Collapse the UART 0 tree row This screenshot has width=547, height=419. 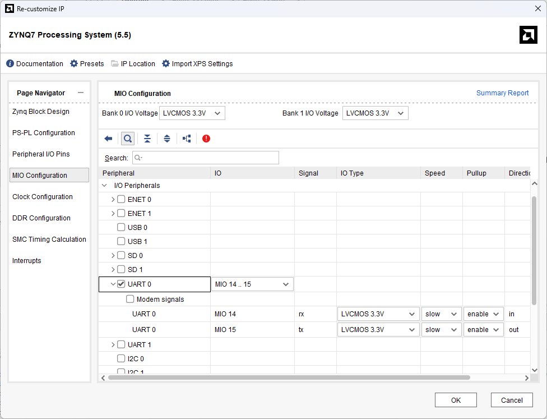113,284
